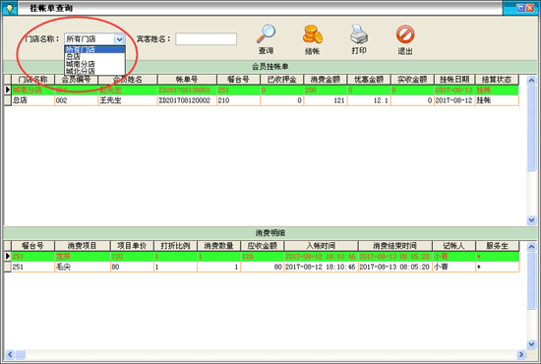541x364 pixels.
Task: Click the 退出 exit icon
Action: coord(405,34)
